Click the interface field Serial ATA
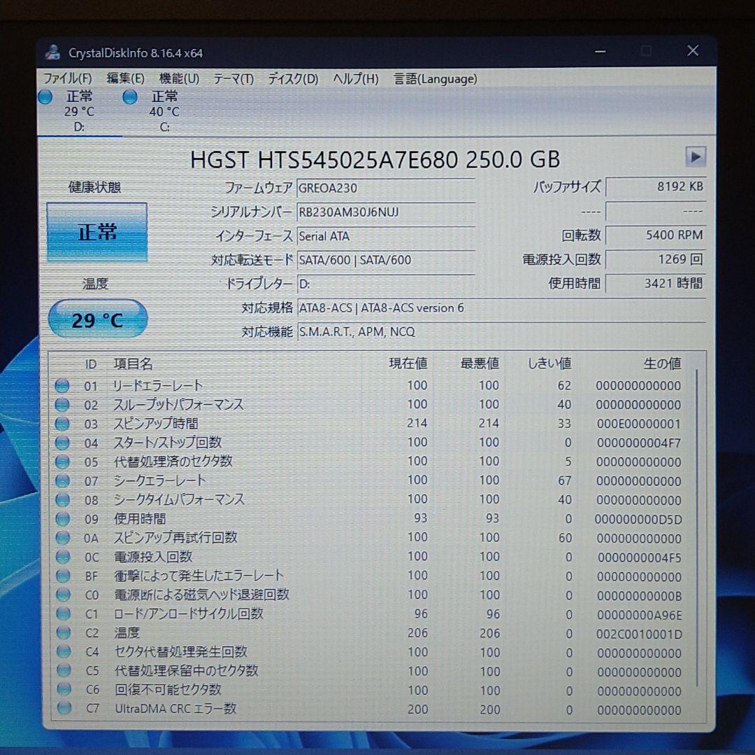Viewport: 755px width, 755px height. 386,236
